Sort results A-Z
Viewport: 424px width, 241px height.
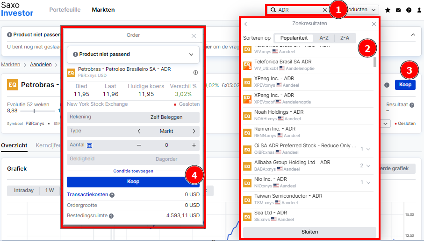tap(324, 38)
